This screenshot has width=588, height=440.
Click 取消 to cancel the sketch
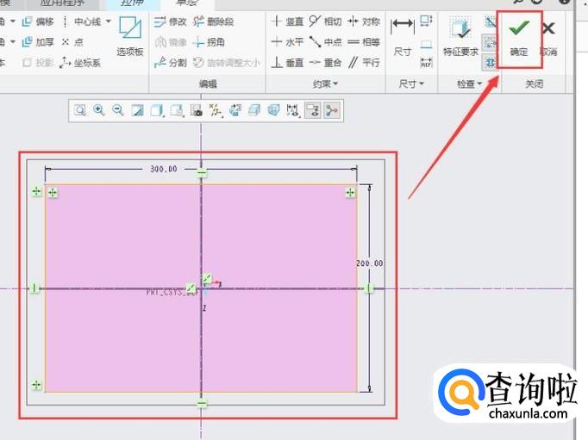(548, 39)
